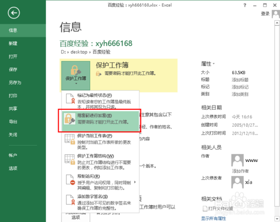Screen dimensions: 280x222
Task: Click 显示所有属性 link
Action: click(x=213, y=218)
